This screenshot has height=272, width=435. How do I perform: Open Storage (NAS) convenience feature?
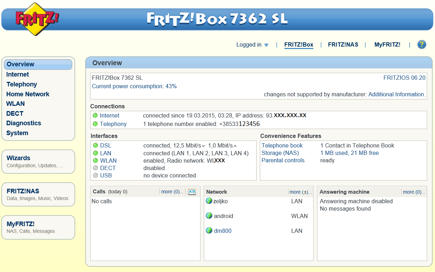(280, 153)
